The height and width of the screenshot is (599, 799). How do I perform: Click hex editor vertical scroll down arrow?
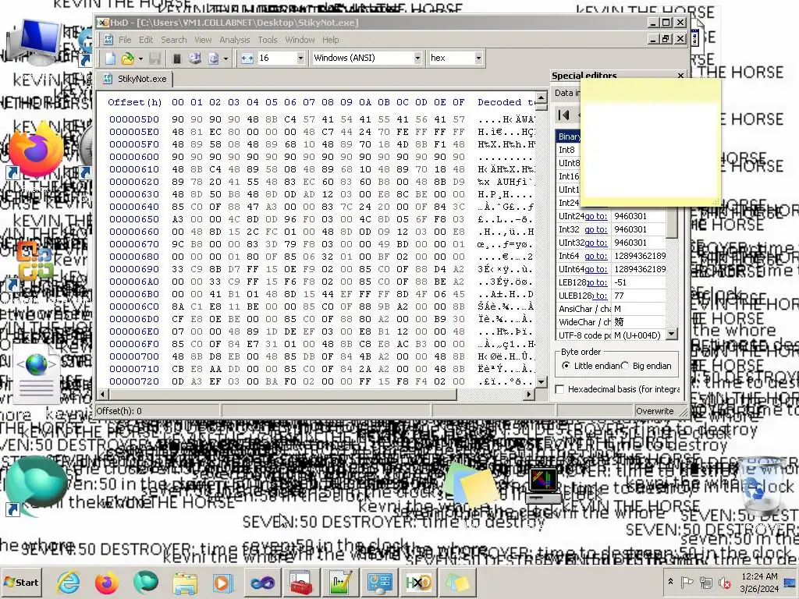[542, 381]
